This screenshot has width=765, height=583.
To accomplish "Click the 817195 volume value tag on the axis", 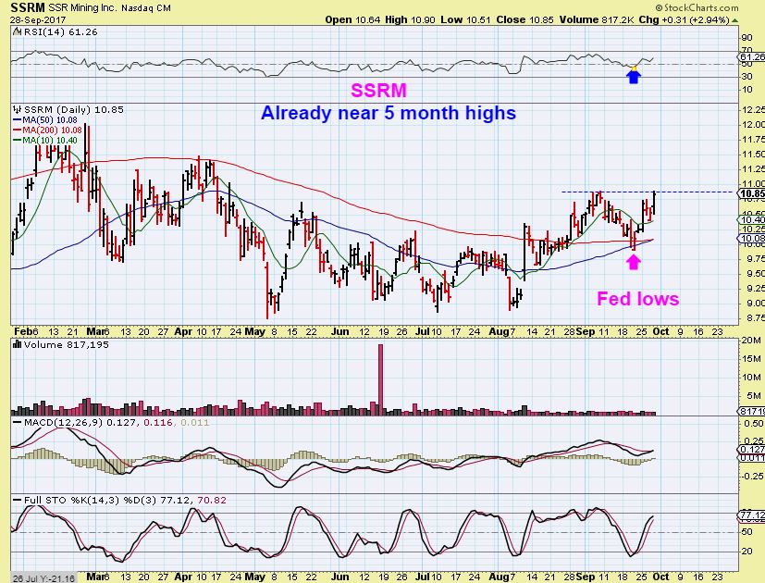I will coord(752,411).
